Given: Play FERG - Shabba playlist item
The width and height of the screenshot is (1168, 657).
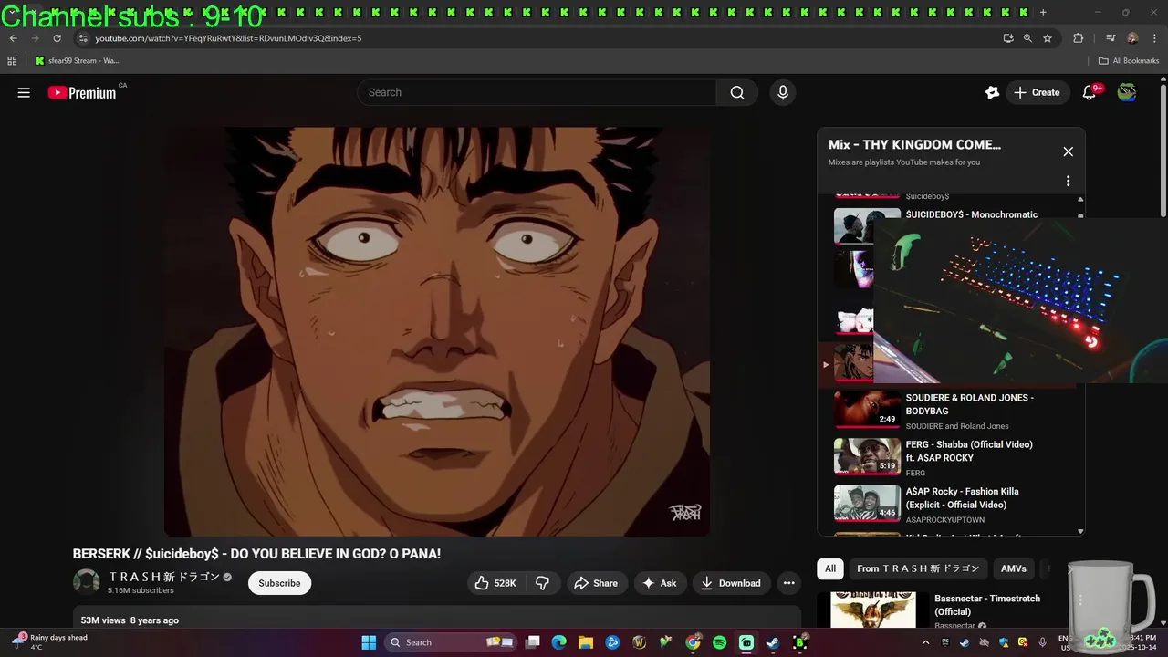Looking at the screenshot, I should coord(949,457).
